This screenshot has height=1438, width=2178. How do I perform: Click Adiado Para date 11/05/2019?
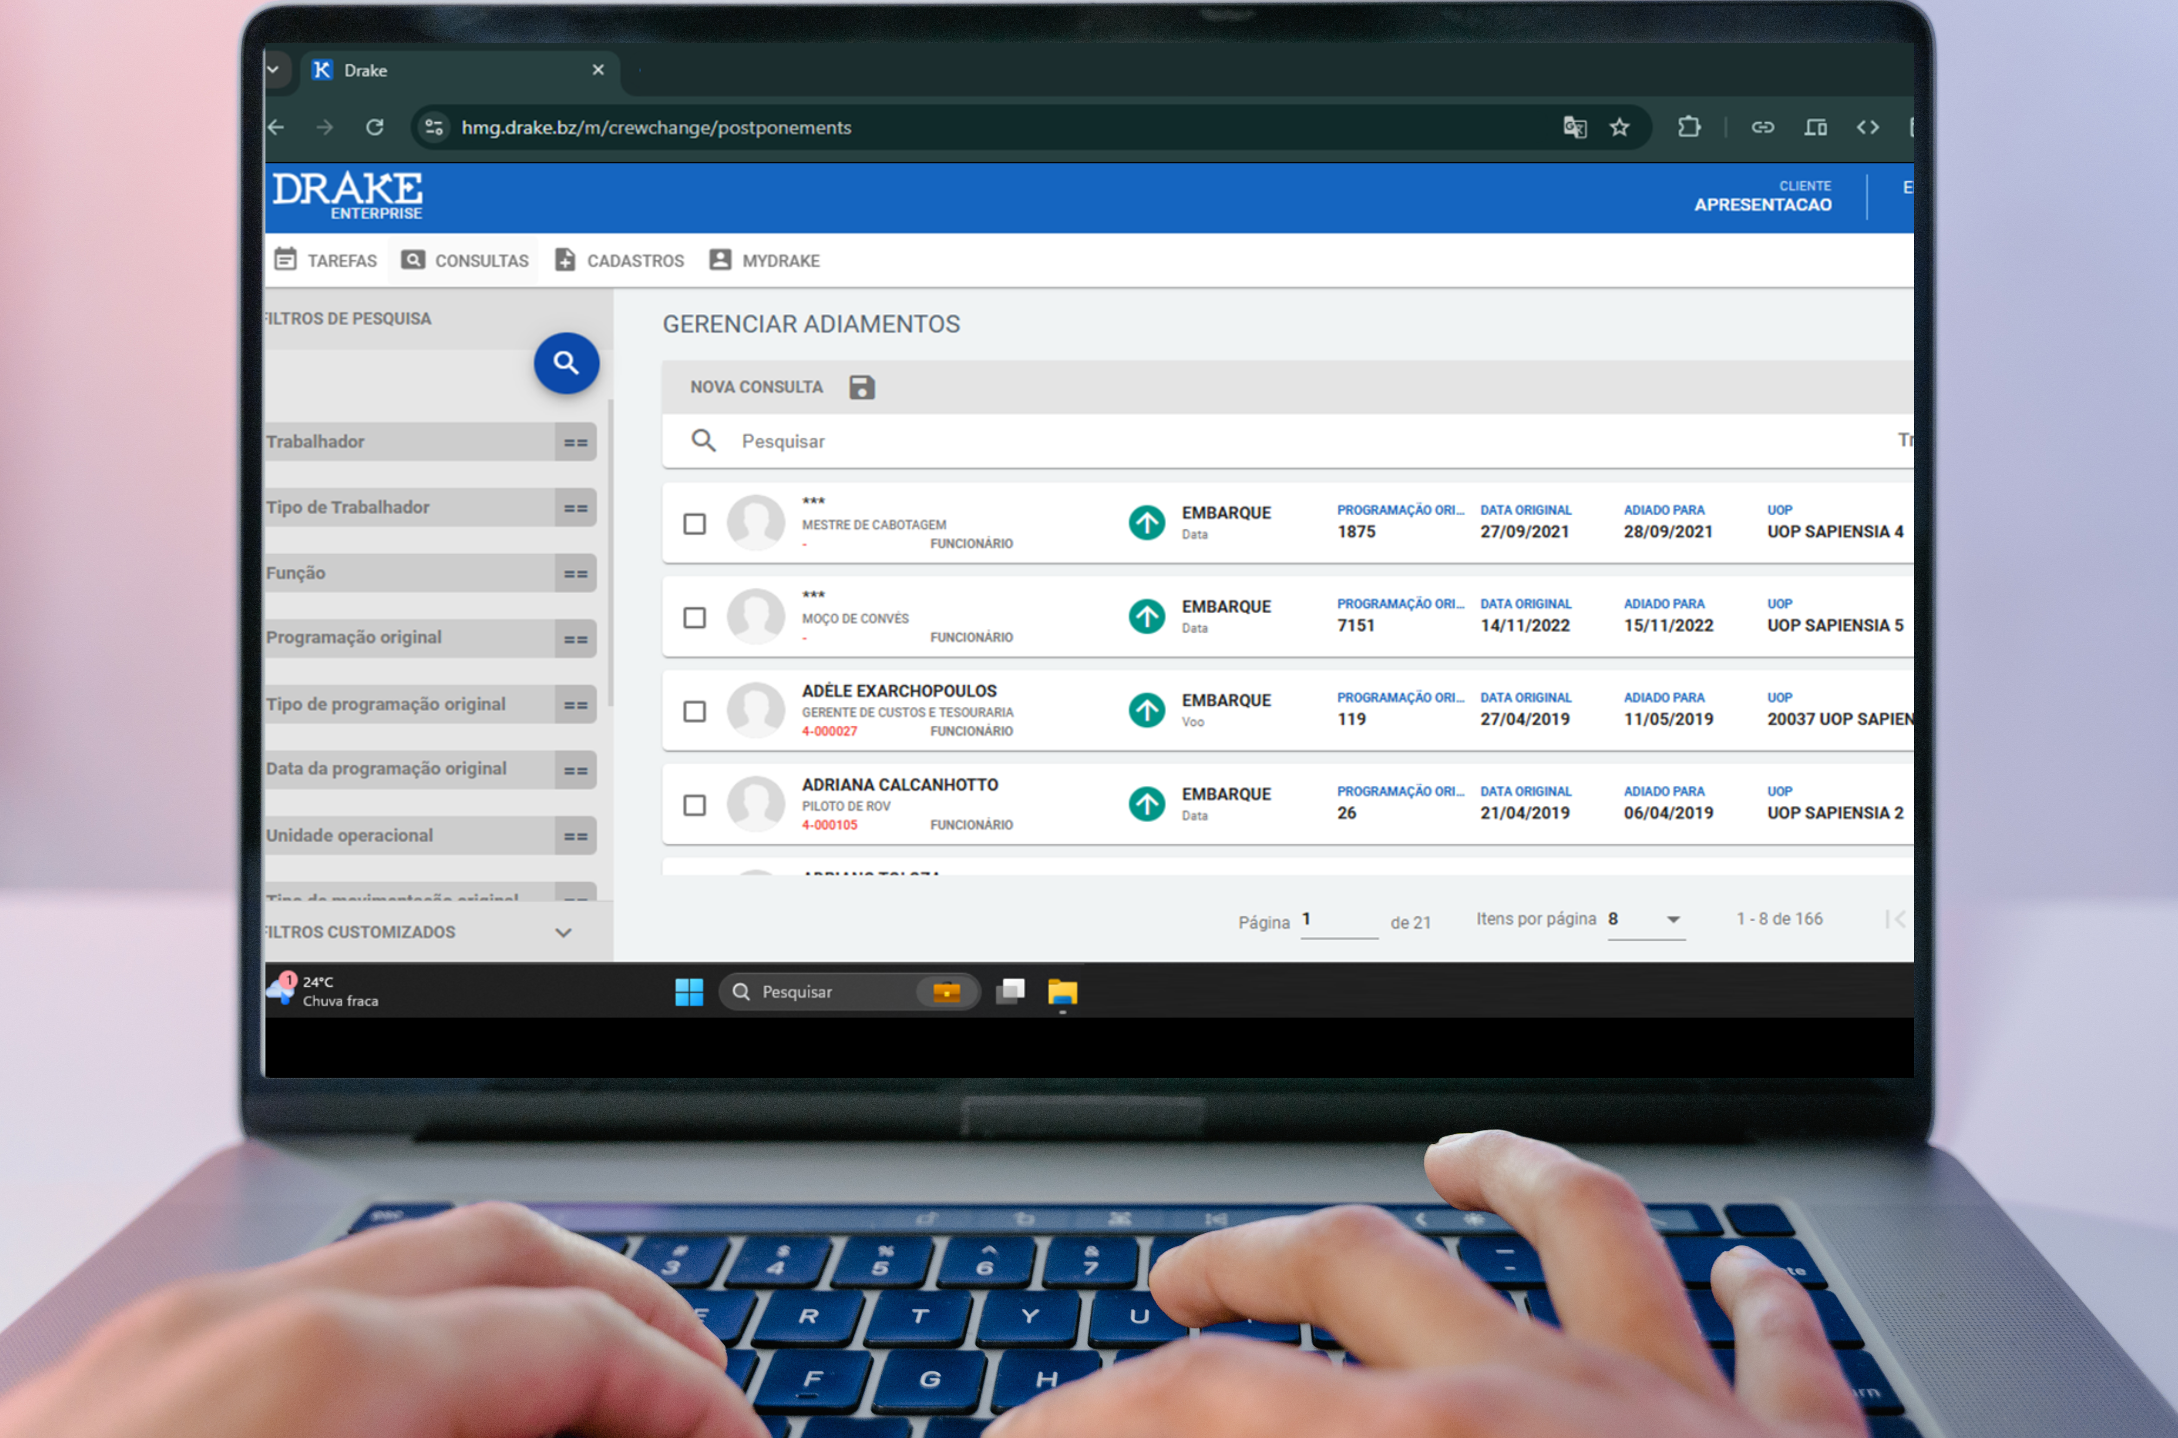coord(1668,719)
